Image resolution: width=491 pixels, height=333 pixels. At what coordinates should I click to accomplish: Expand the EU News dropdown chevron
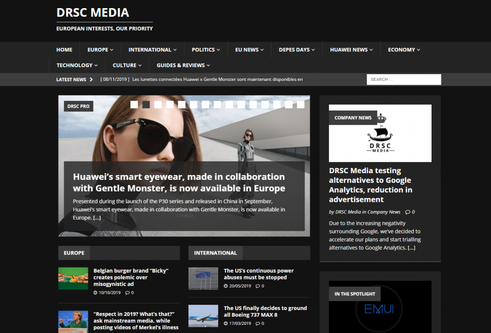[x=262, y=50]
